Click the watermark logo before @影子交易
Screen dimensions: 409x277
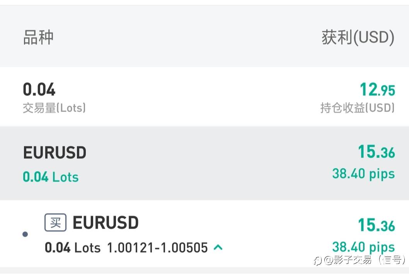point(317,261)
